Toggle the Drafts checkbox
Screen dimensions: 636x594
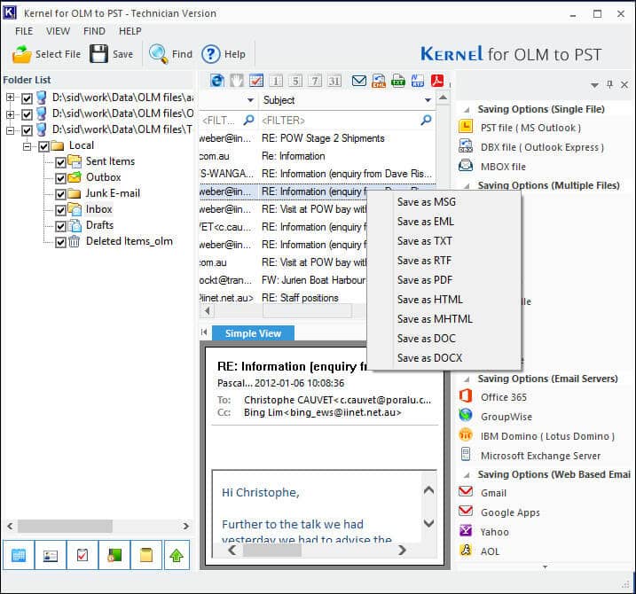point(60,226)
